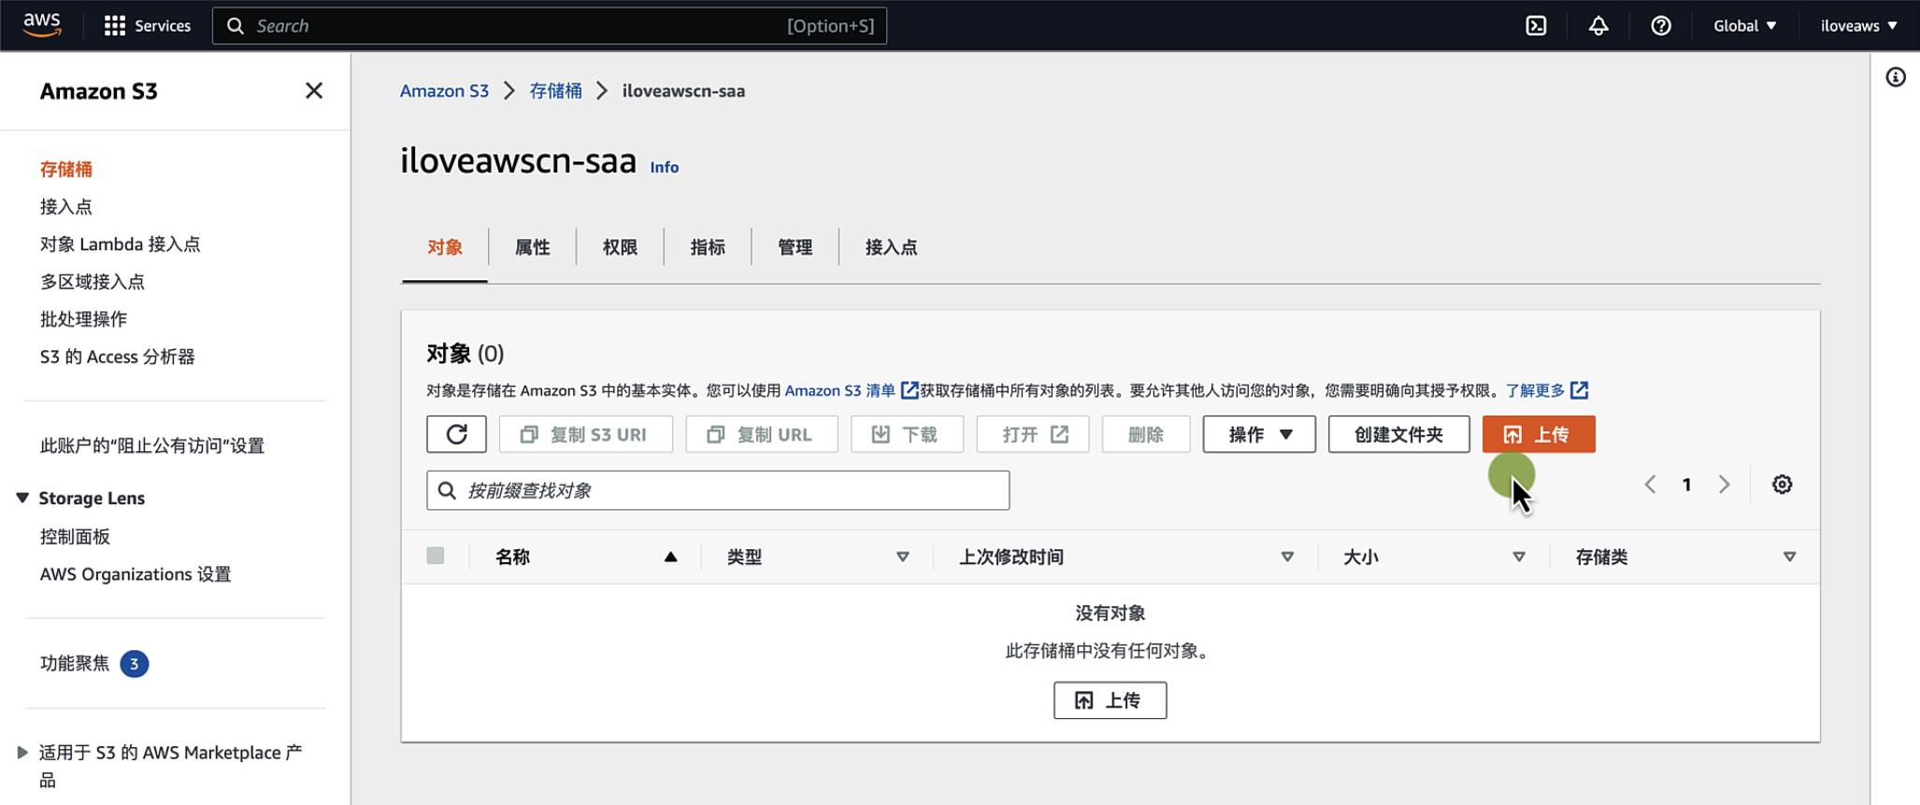Select page number 1 in pagination
Screen dimensions: 1920x805
(x=1687, y=485)
